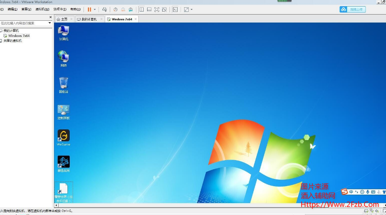Image resolution: width=386 pixels, height=215 pixels.
Task: Toggle the library sidebar view
Action: pyautogui.click(x=141, y=9)
